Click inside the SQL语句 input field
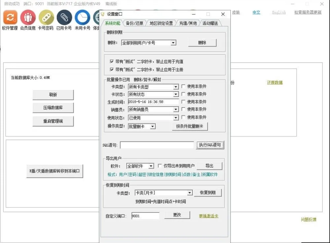Viewport: 330px width, 243px height. tap(157, 144)
